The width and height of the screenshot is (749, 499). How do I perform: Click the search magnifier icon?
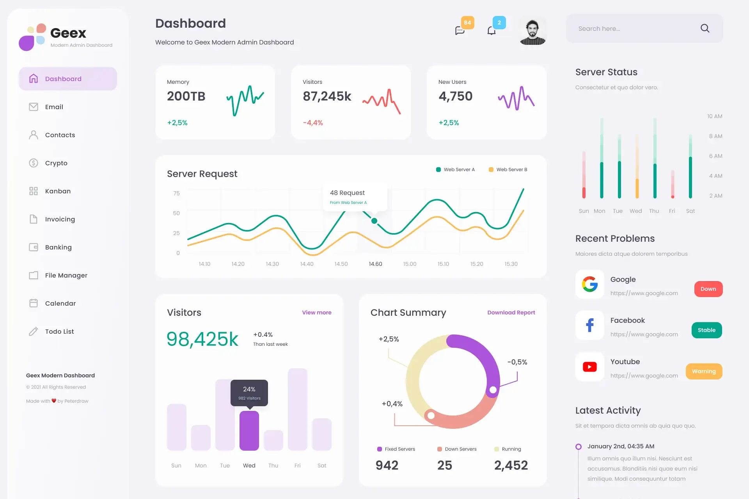[705, 28]
